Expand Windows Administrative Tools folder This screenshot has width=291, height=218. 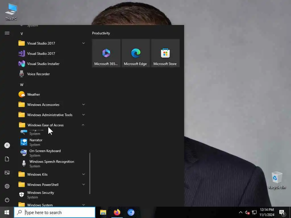[x=52, y=115]
